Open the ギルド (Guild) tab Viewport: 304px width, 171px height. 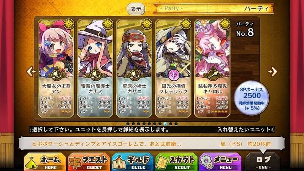pyautogui.click(x=133, y=162)
